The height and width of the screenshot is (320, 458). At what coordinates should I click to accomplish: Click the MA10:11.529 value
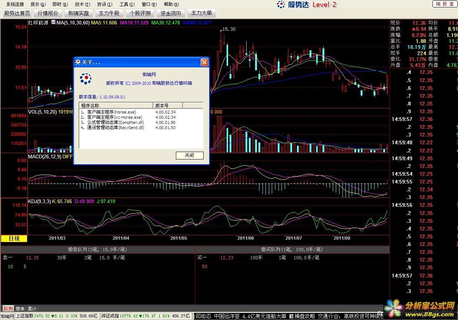pyautogui.click(x=134, y=23)
